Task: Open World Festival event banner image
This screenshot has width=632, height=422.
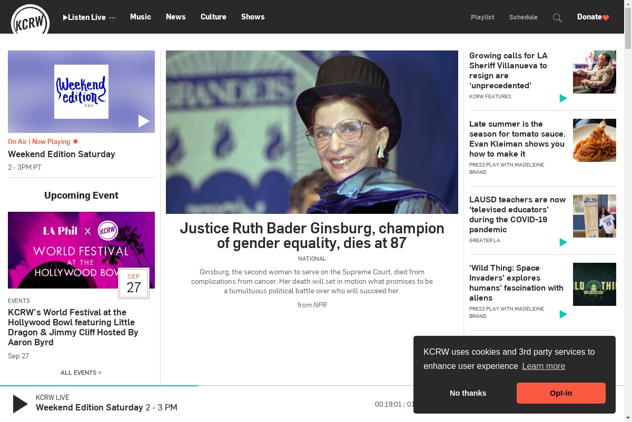Action: [81, 250]
